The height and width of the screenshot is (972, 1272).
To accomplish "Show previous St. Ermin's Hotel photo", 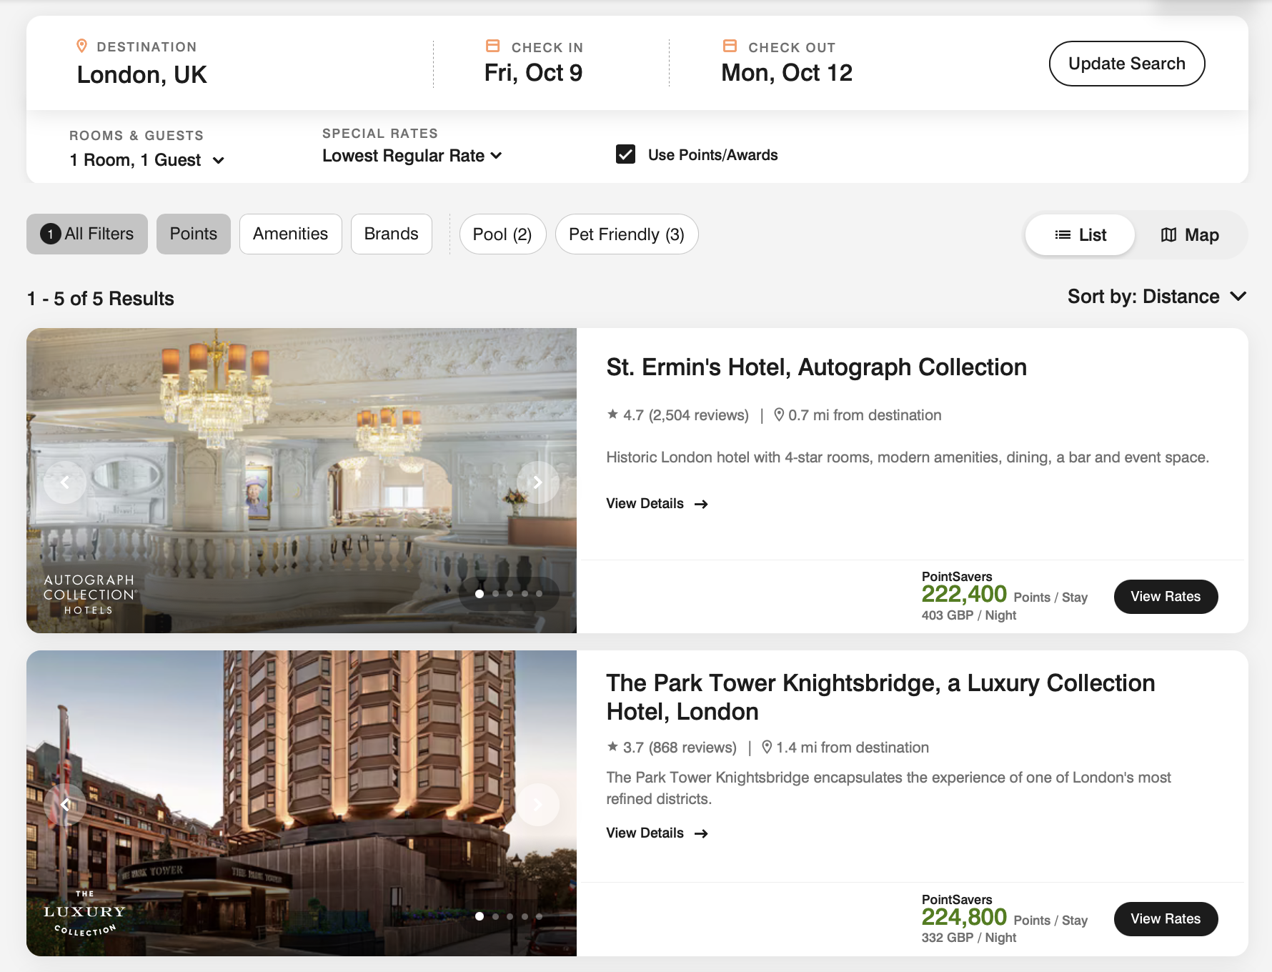I will click(65, 482).
